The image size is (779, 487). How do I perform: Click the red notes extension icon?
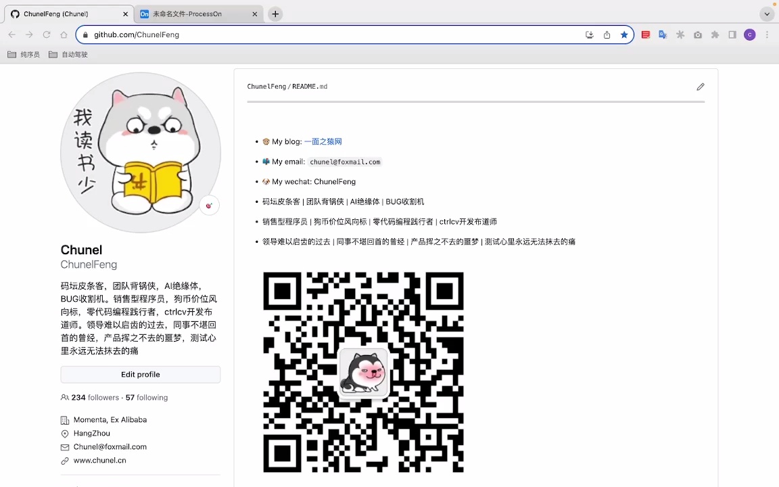(645, 34)
